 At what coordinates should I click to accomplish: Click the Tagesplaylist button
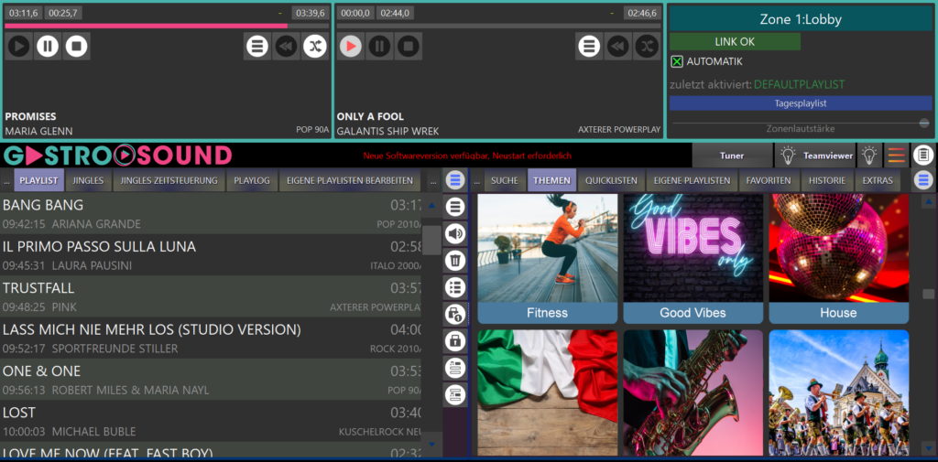pos(801,103)
